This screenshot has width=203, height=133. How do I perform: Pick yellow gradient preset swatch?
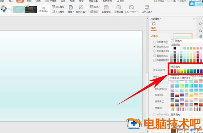tap(182, 71)
